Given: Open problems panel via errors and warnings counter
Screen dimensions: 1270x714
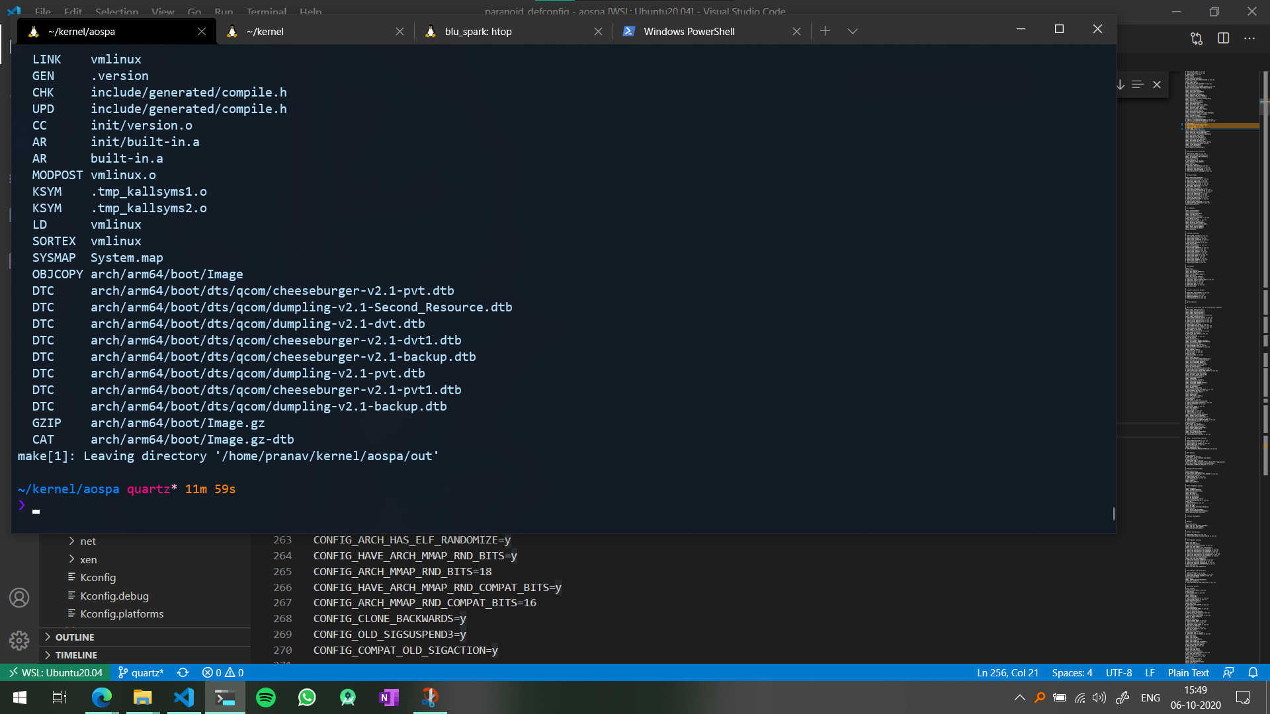Looking at the screenshot, I should (x=223, y=672).
